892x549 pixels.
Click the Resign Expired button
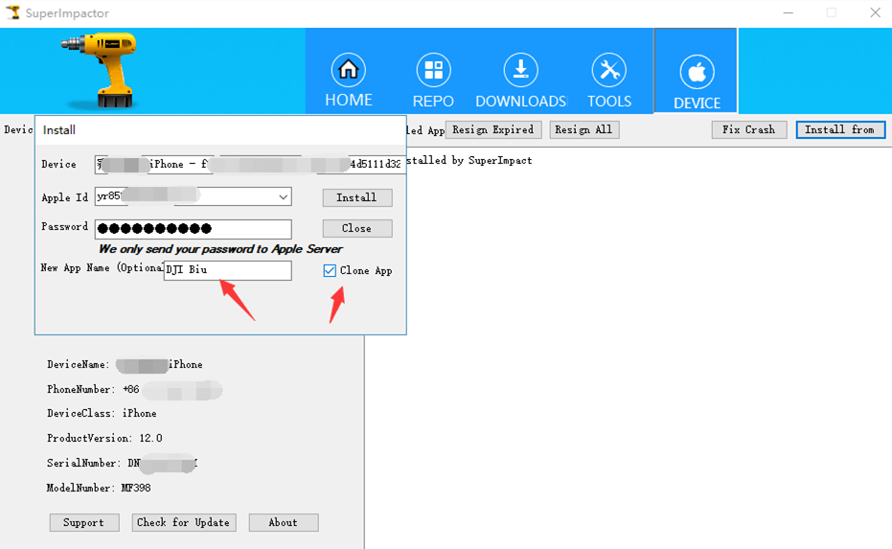493,129
